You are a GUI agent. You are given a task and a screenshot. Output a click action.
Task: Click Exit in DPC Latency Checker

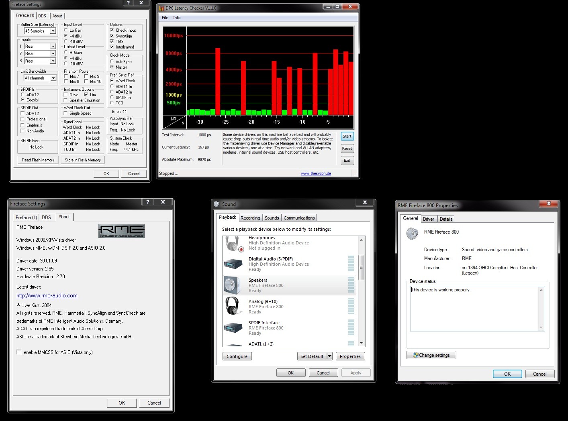click(x=347, y=161)
